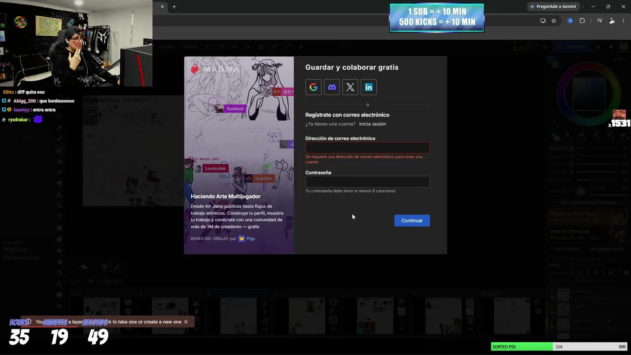Click the Magma logo in the dialog
631x355 pixels.
tap(215, 69)
